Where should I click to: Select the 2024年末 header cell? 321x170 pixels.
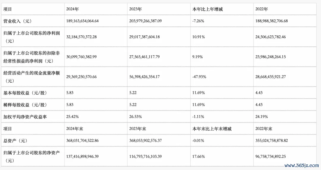click(x=96, y=129)
